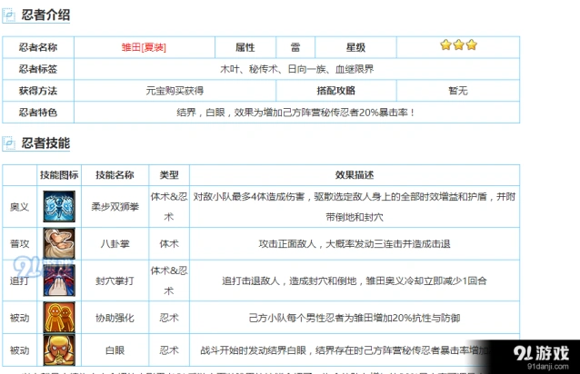Click the 体术 type in 八卦掌 row

coord(169,243)
